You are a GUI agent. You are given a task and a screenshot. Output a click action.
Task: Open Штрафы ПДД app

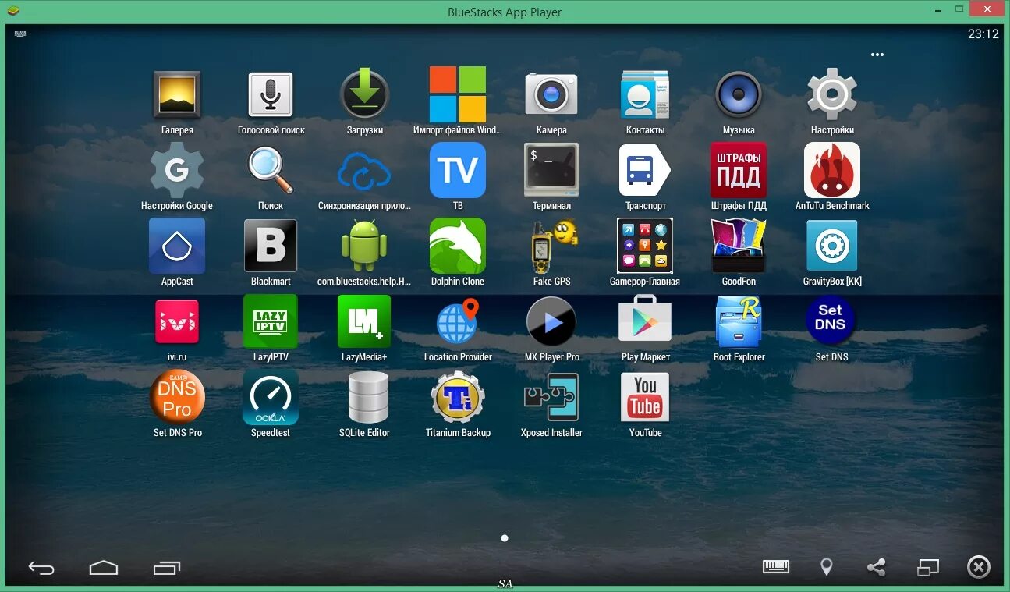[x=739, y=170]
